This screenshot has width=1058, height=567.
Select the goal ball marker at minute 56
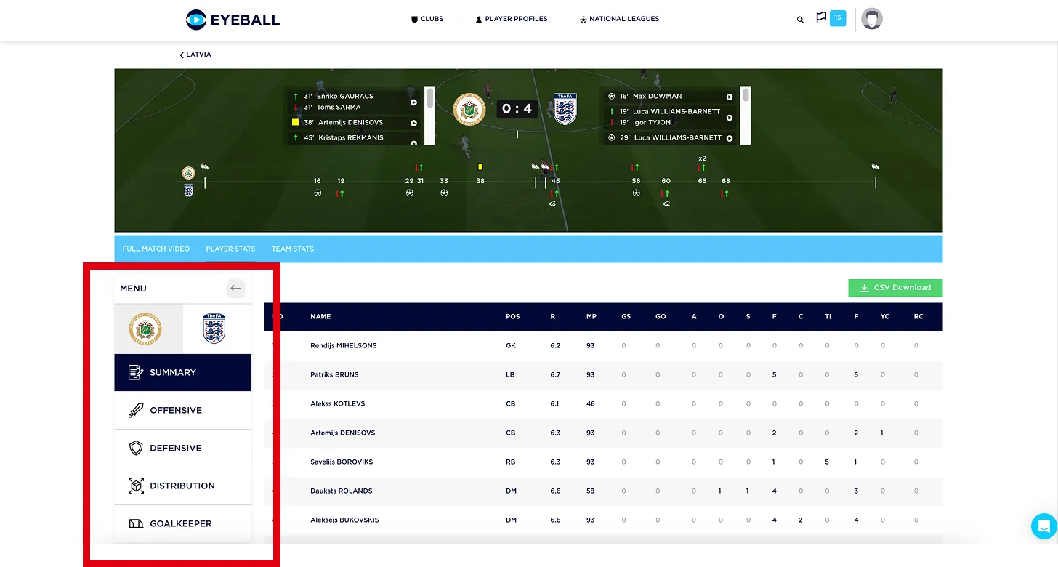tap(637, 193)
